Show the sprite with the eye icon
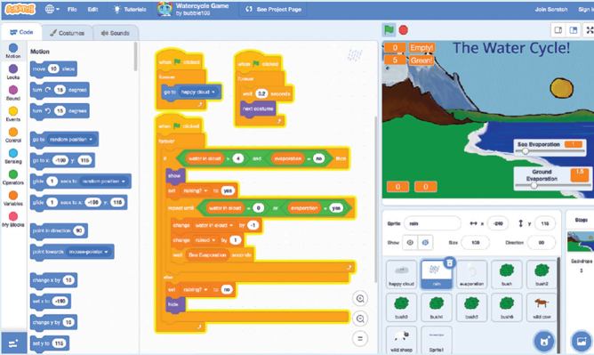Image resolution: width=594 pixels, height=355 pixels. pos(410,243)
